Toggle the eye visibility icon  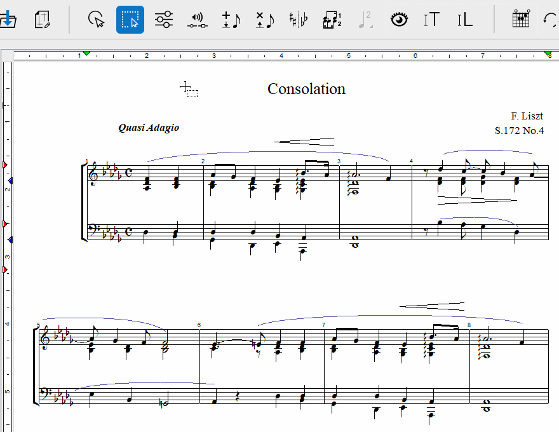pos(400,20)
